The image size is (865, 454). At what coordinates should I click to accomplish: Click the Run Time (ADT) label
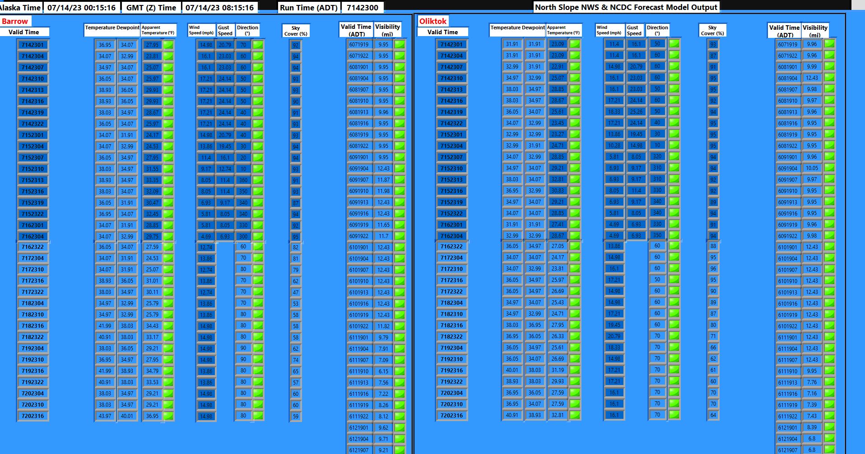point(308,7)
